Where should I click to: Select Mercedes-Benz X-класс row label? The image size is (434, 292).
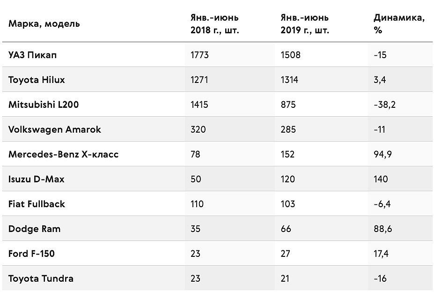tap(63, 154)
